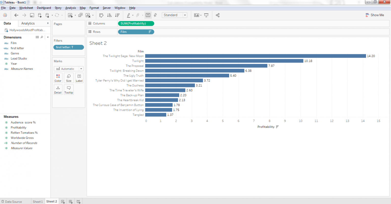This screenshot has height=204, width=391.
Task: Switch to the Analytics tab
Action: click(x=28, y=23)
